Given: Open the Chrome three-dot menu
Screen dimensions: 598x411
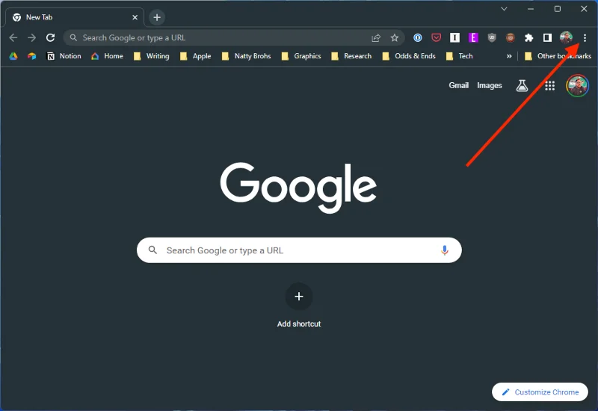Looking at the screenshot, I should [x=585, y=37].
